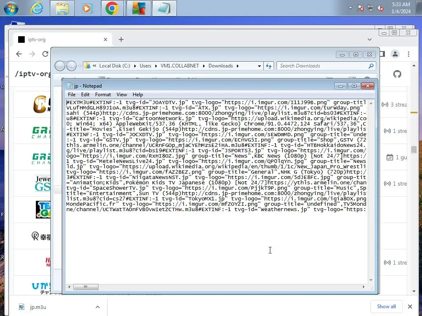Viewport: 422px width, 316px height.
Task: Open Explorer address bar history dropdown
Action: [x=259, y=66]
